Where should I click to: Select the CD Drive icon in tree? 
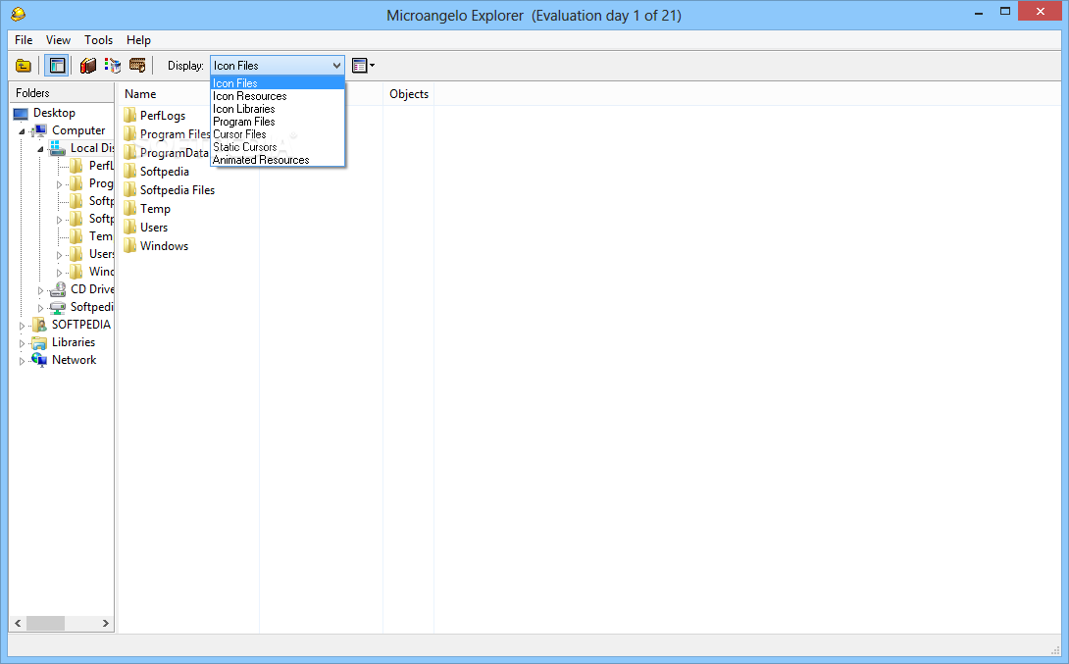click(58, 289)
